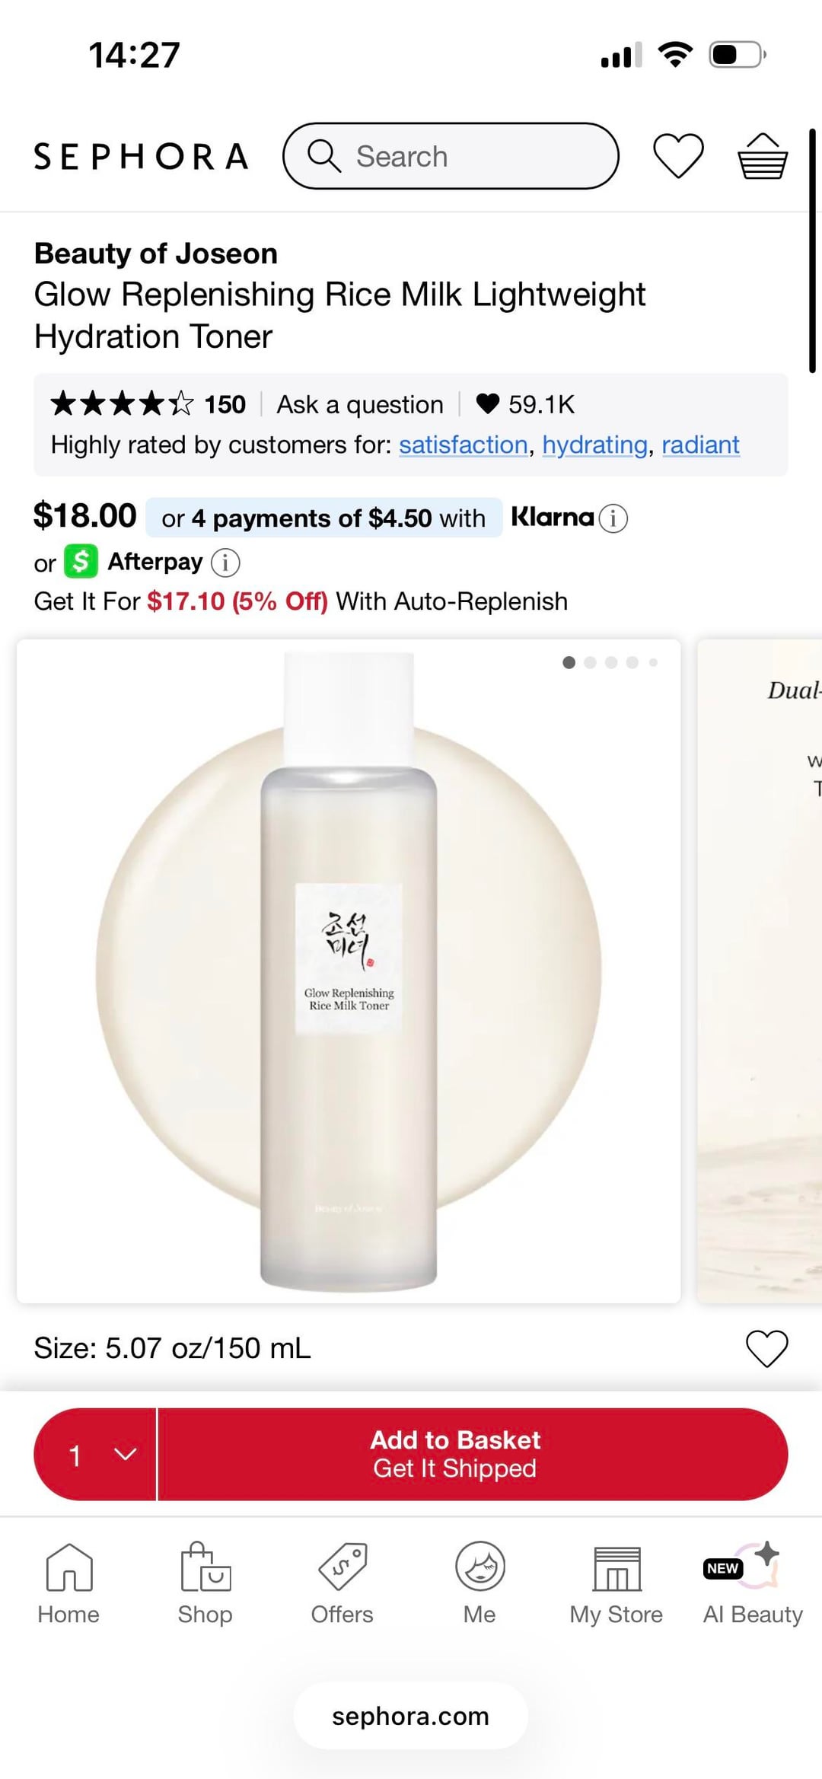Click the 'hydrating' link
This screenshot has height=1779, width=822.
click(x=594, y=445)
